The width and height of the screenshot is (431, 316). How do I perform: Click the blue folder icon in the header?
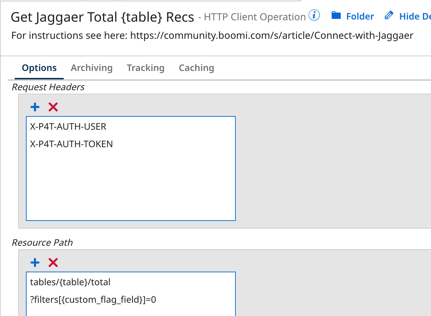(337, 16)
